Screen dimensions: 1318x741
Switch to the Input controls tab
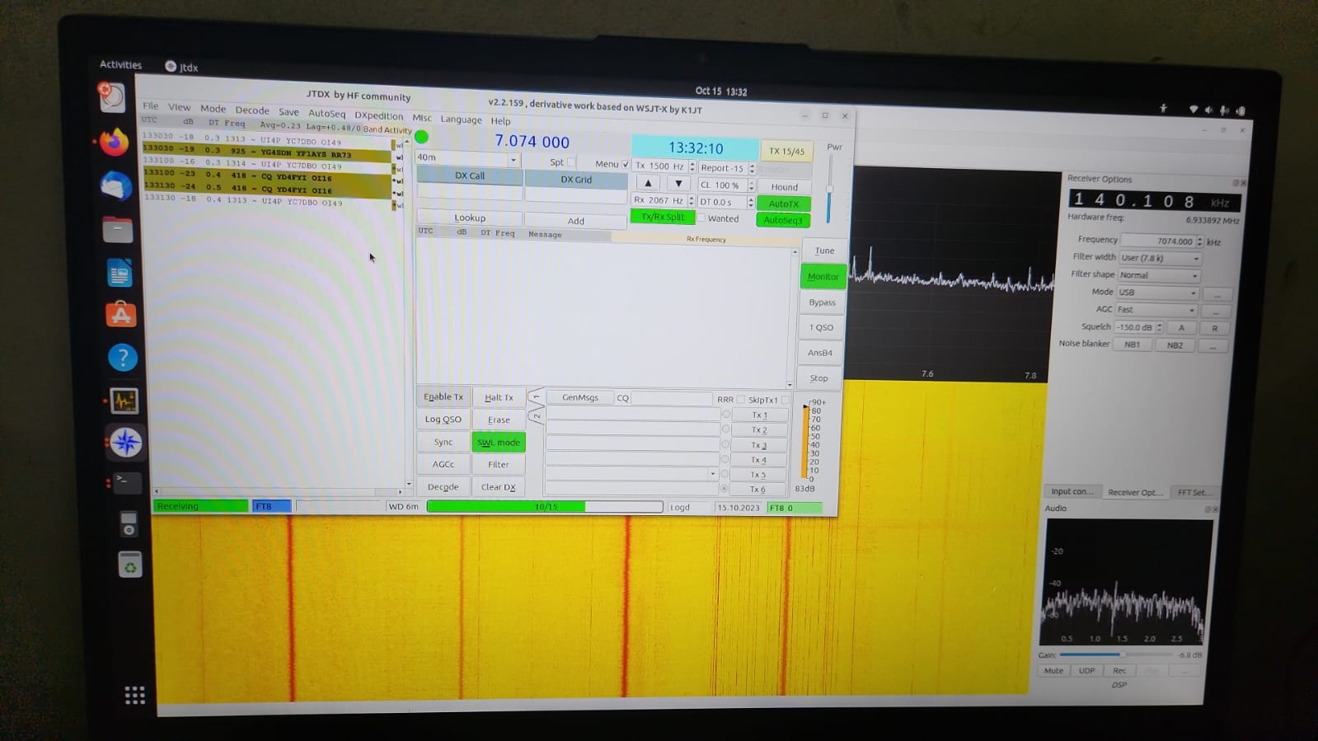point(1072,491)
